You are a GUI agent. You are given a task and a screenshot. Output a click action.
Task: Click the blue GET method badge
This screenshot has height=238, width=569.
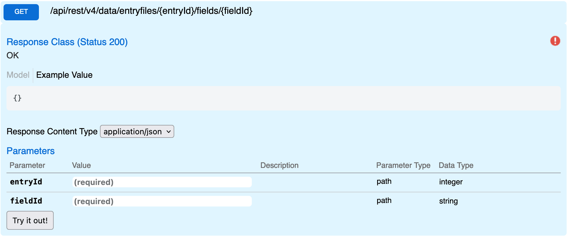[21, 12]
